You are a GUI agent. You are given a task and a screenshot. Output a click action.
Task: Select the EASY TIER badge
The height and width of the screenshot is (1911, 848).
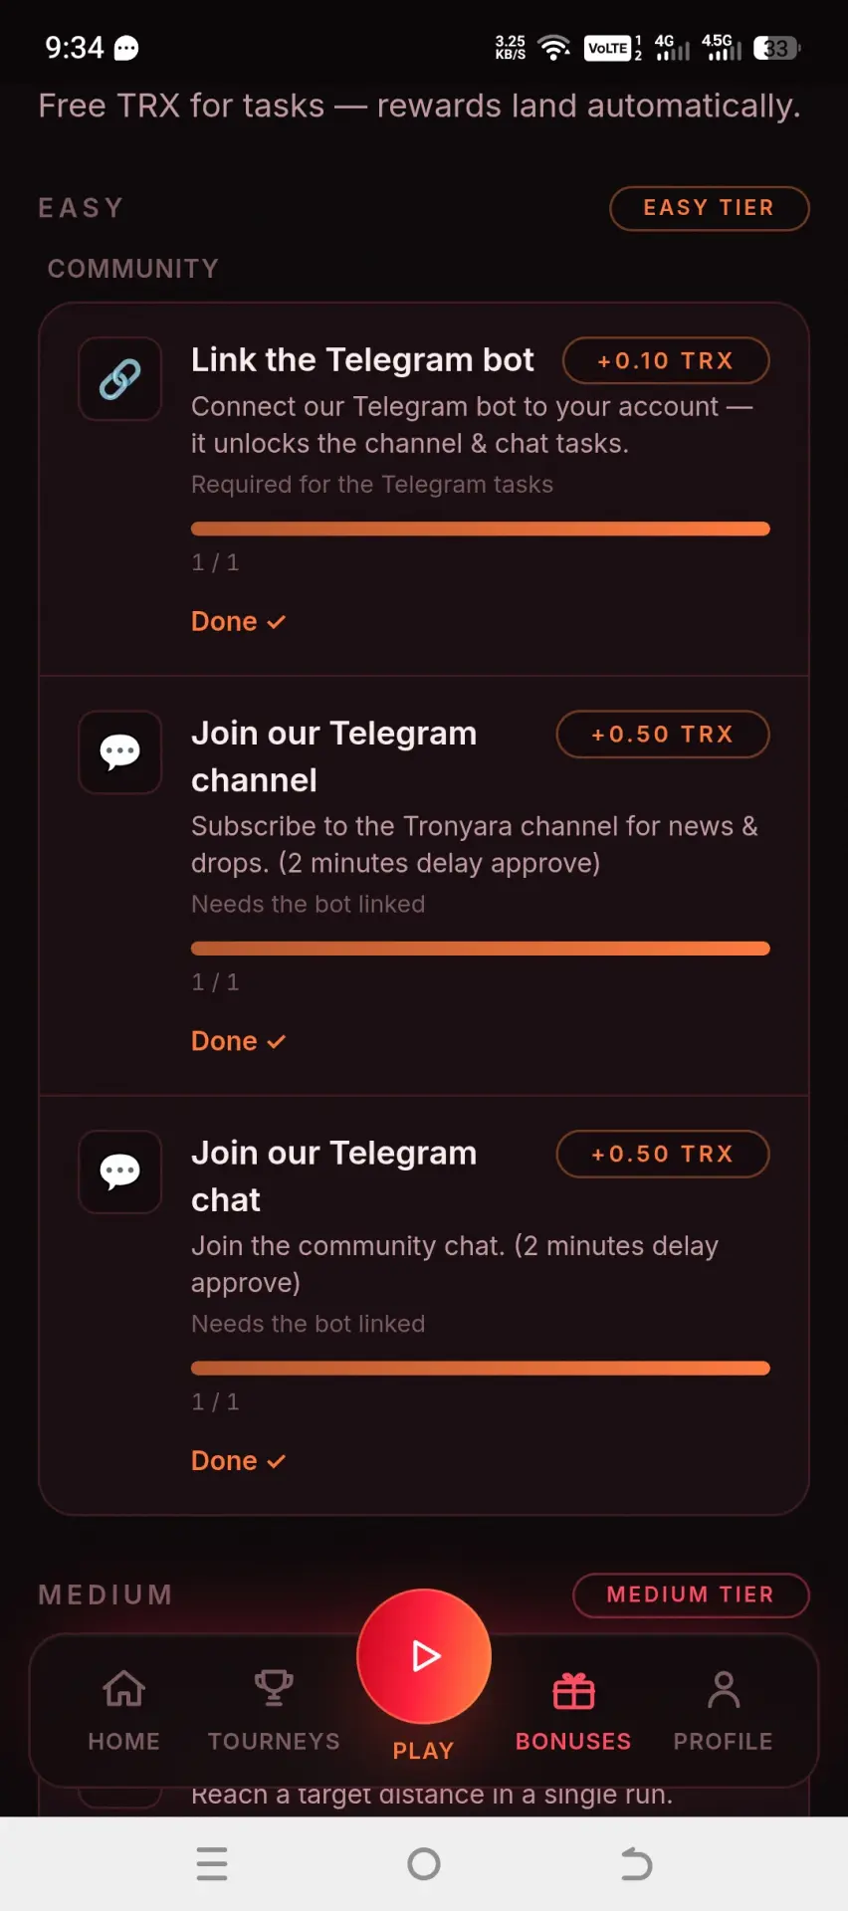pyautogui.click(x=709, y=208)
